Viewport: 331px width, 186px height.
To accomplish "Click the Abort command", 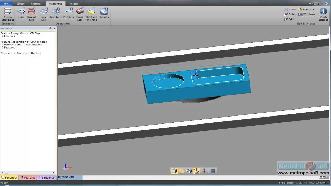I will pyautogui.click(x=290, y=9).
